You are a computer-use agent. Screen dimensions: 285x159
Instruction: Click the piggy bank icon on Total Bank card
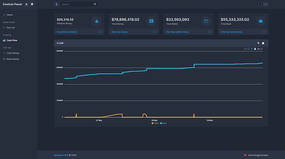tap(261, 21)
